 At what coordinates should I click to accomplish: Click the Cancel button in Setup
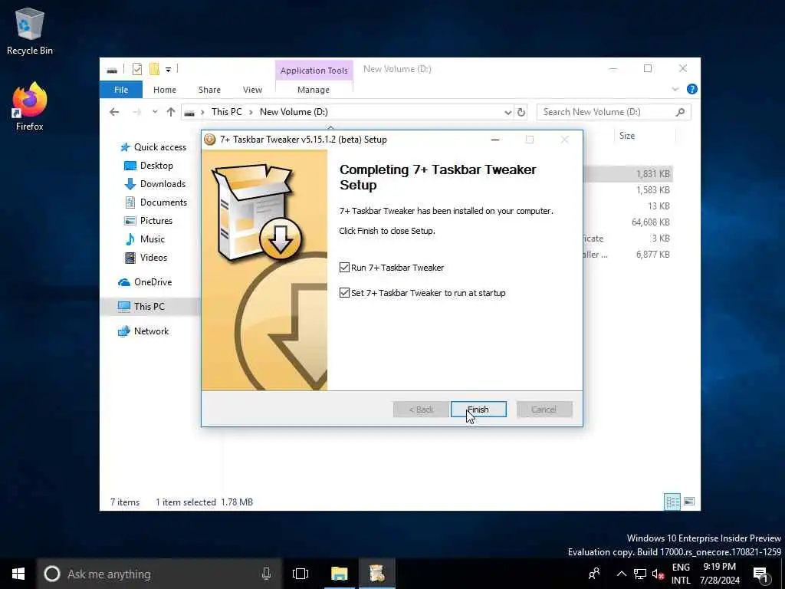pos(544,410)
